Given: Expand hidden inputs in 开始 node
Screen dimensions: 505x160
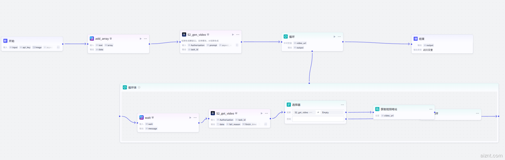Looking at the screenshot, I should [58, 47].
